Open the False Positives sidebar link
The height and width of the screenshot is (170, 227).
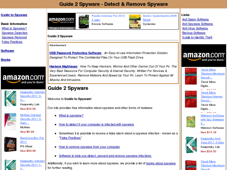(x=12, y=42)
